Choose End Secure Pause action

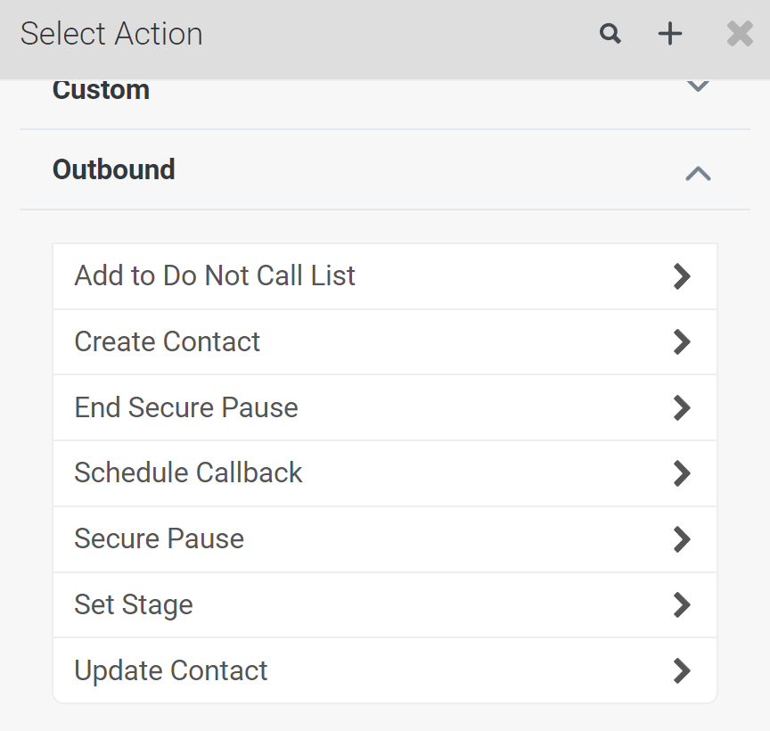(x=186, y=407)
